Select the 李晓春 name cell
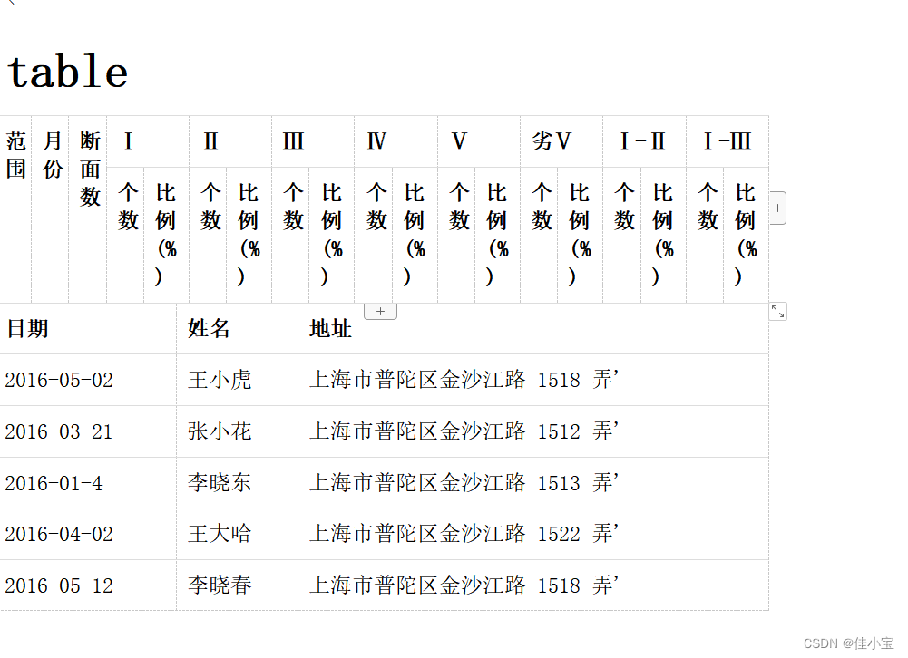 click(x=220, y=585)
